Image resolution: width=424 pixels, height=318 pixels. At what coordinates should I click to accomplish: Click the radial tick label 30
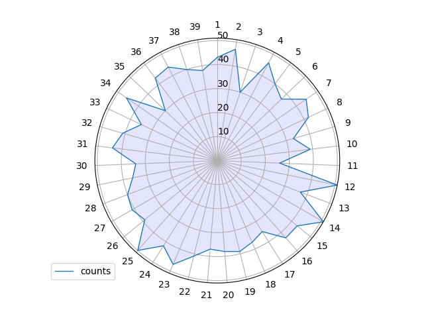(223, 84)
